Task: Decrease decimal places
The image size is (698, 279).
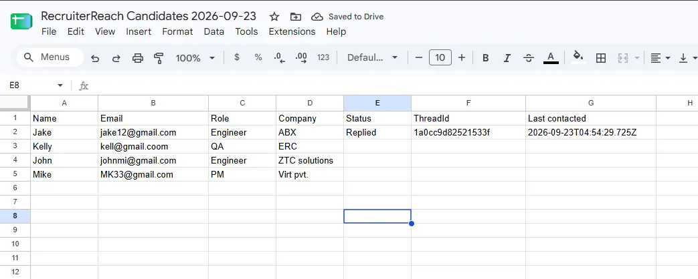Action: 280,57
